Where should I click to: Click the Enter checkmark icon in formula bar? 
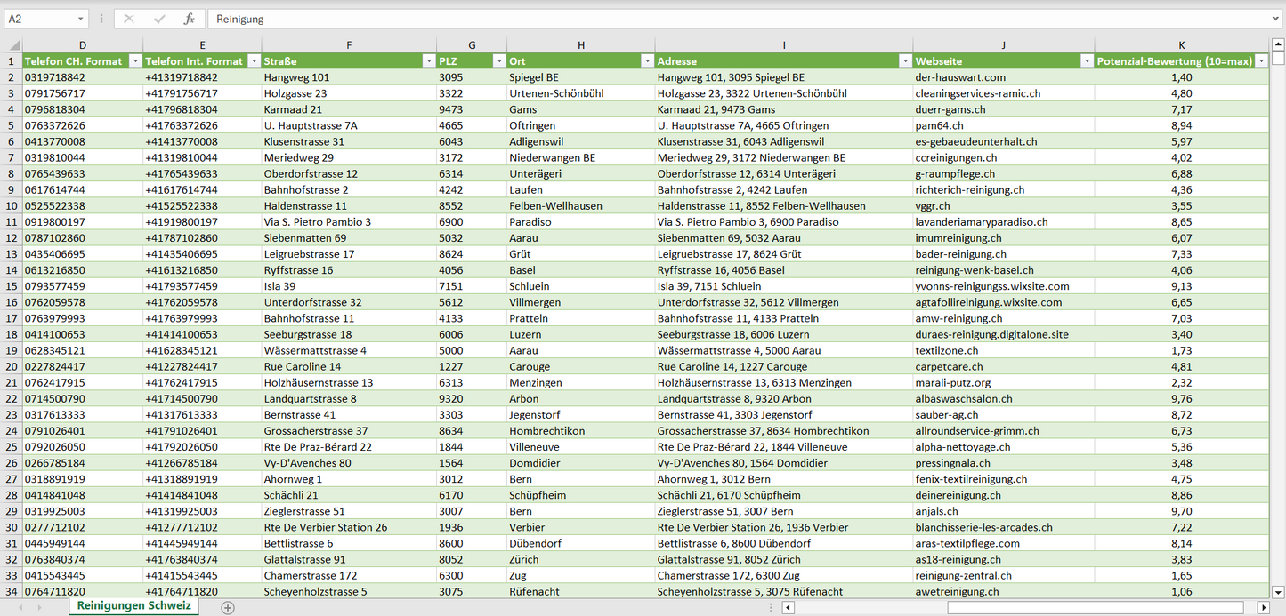coord(159,19)
